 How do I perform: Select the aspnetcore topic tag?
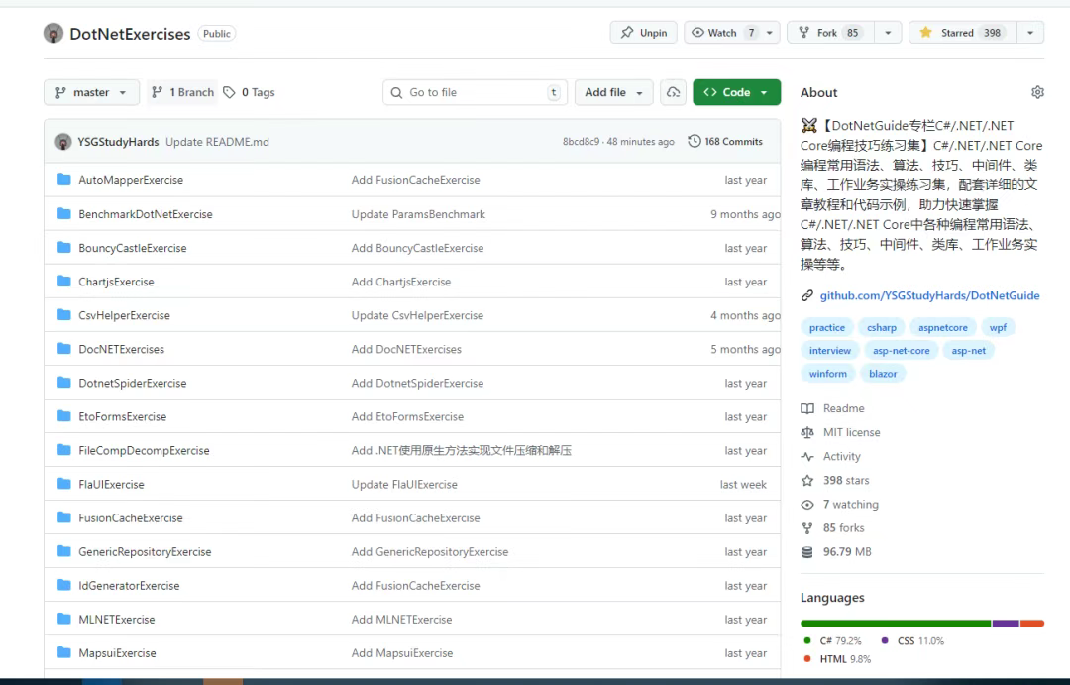[942, 328]
